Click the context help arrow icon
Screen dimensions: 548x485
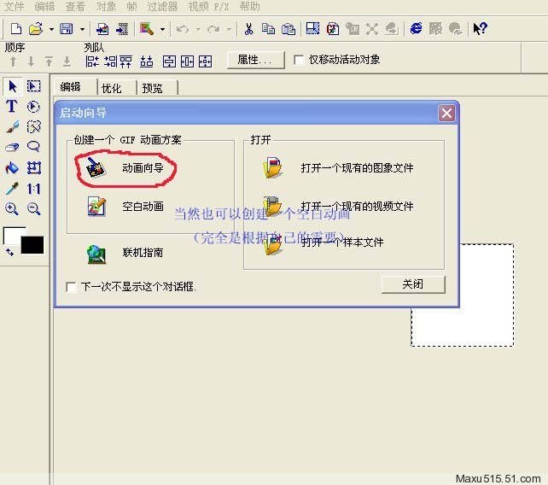tap(480, 28)
